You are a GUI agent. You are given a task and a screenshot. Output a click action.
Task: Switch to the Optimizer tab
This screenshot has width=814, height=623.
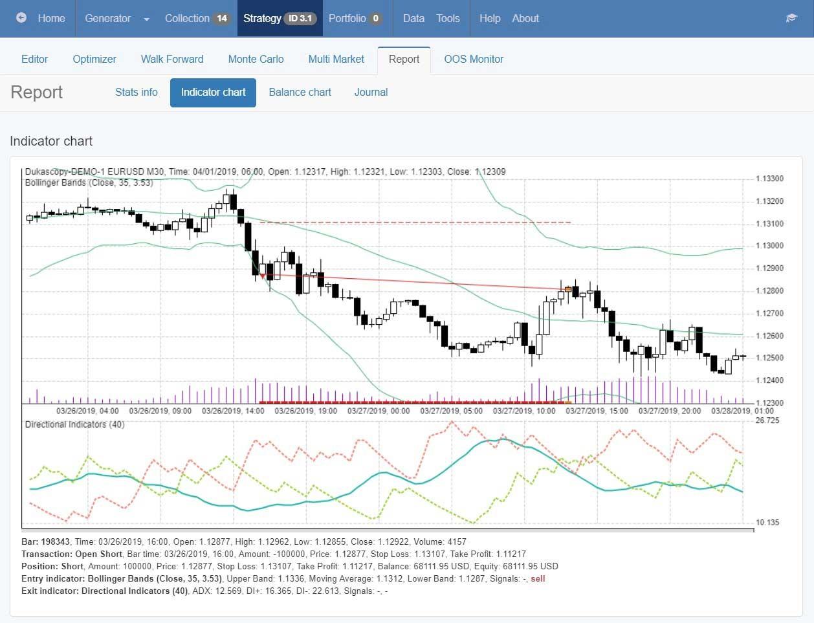[94, 59]
